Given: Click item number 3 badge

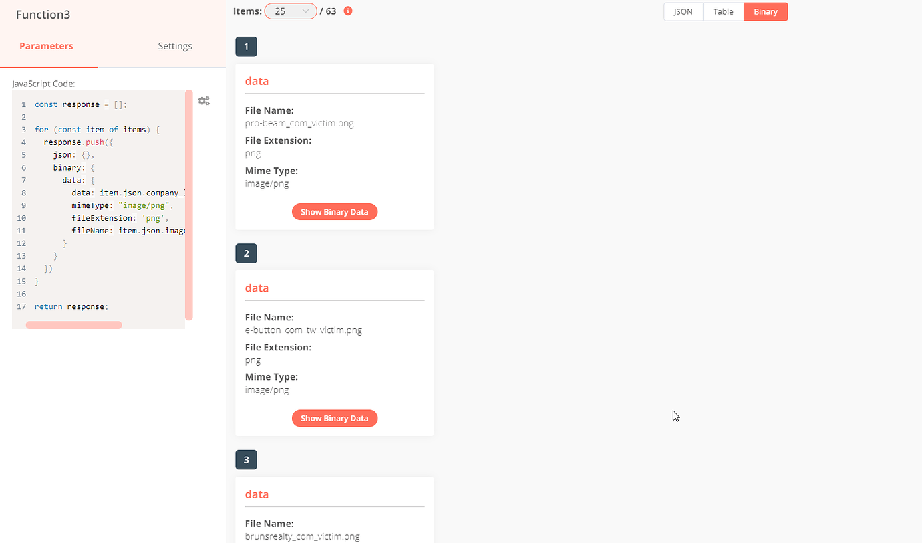Looking at the screenshot, I should (247, 460).
